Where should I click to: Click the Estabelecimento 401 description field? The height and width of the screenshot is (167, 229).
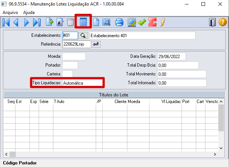coord(142,35)
